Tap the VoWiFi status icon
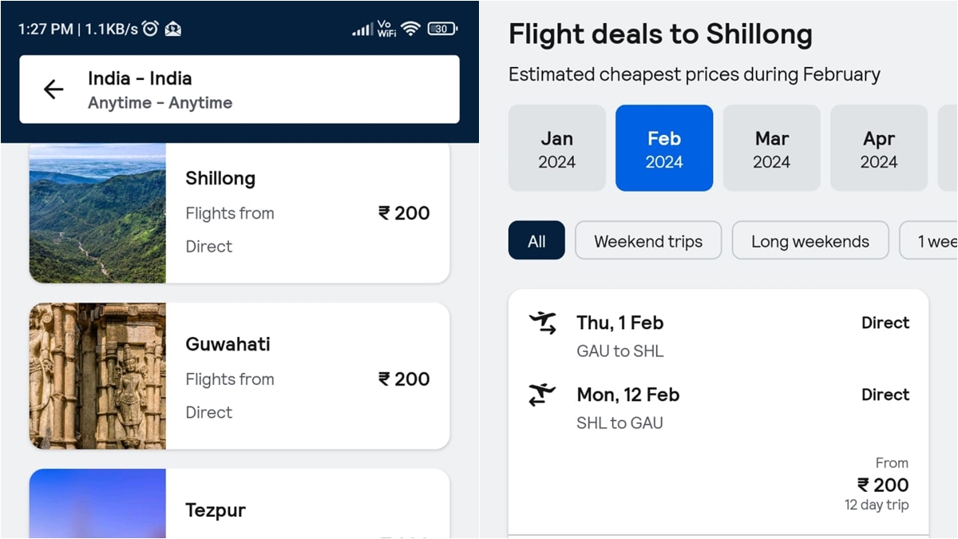Screen dimensions: 958x539 pos(386,29)
